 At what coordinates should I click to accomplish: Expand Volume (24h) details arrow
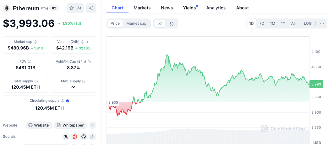88,42
